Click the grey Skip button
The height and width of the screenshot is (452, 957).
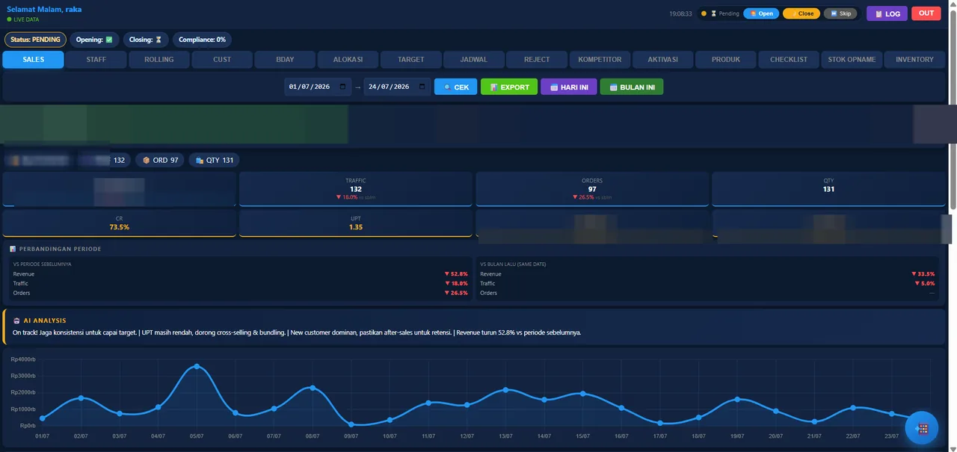(x=840, y=13)
